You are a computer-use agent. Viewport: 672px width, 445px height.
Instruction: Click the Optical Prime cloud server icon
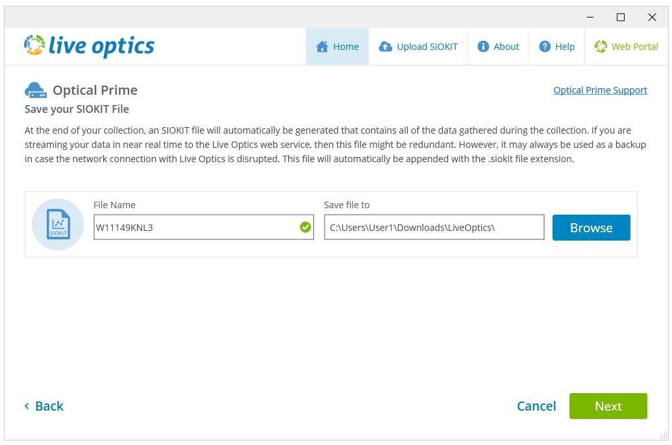pos(36,90)
